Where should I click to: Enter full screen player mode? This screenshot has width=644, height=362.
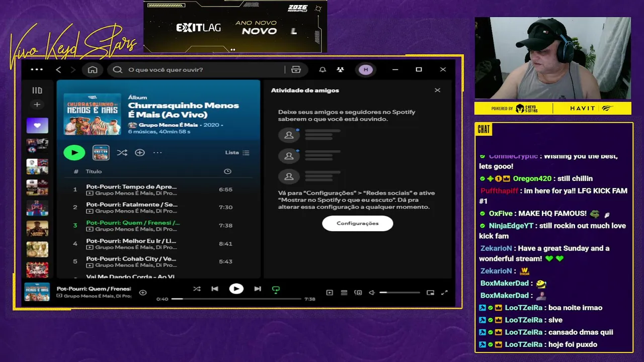[x=444, y=293]
